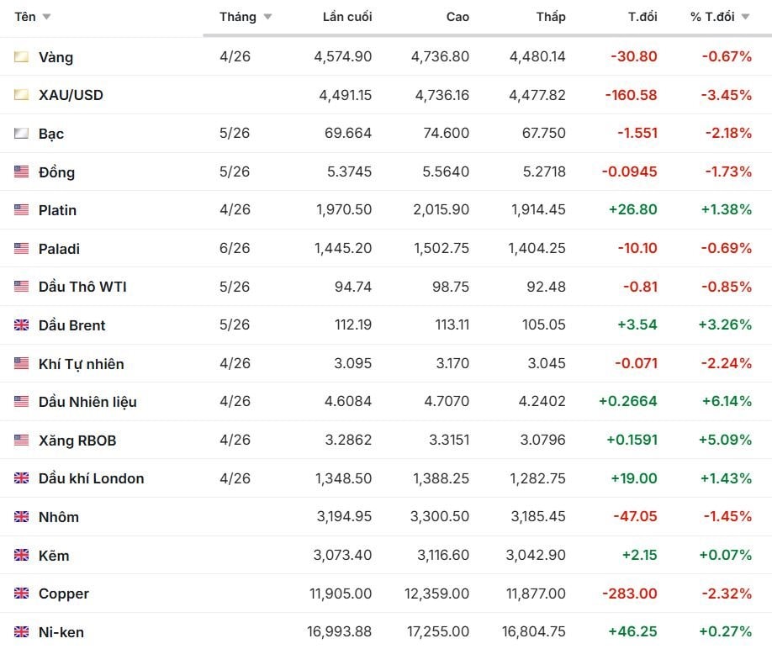Click the US flag icon beside Đồng
This screenshot has width=772, height=649.
[x=21, y=172]
